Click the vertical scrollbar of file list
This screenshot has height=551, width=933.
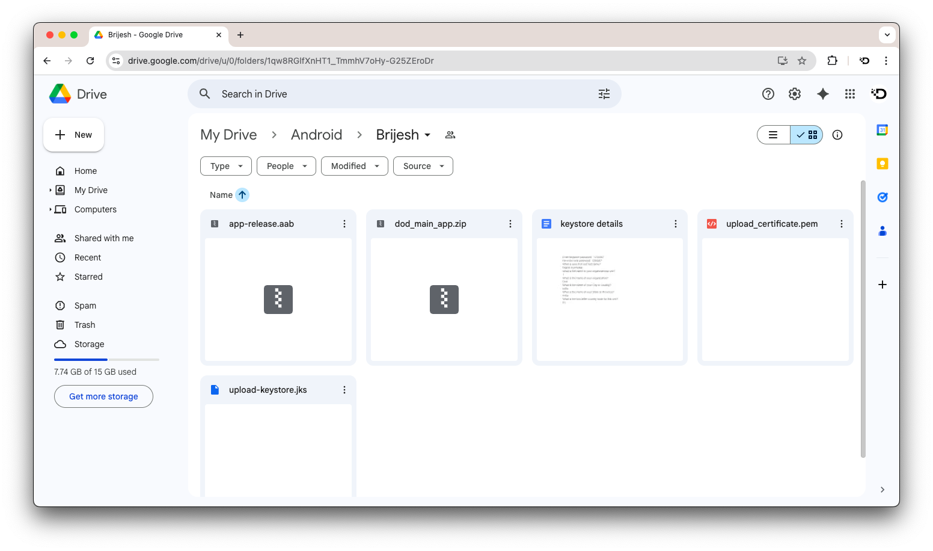(x=863, y=319)
